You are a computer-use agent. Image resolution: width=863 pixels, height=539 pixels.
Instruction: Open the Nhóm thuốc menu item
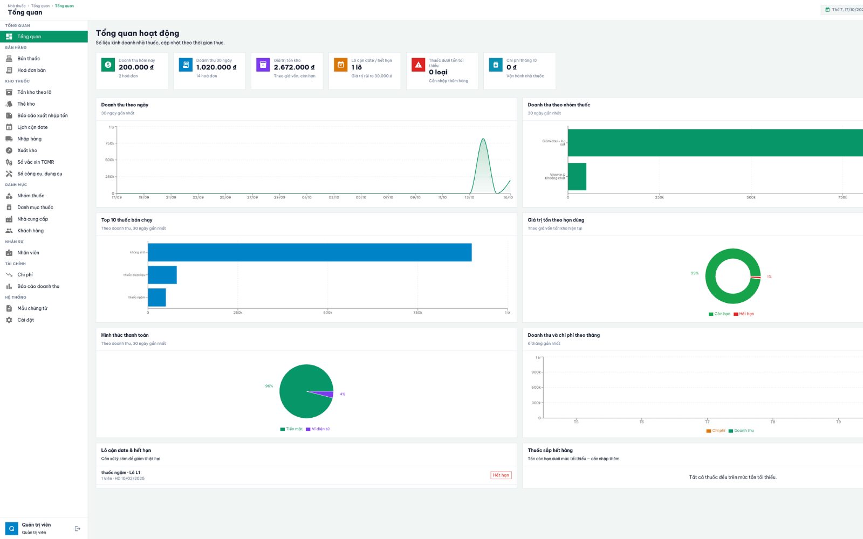(x=44, y=196)
